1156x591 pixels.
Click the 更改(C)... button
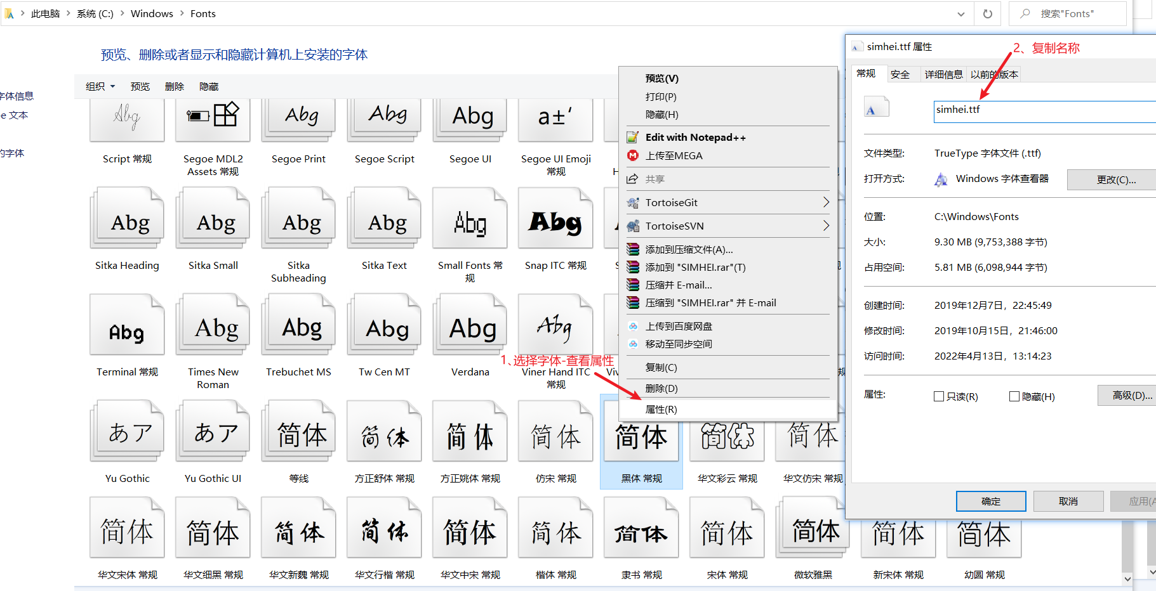(x=1112, y=179)
